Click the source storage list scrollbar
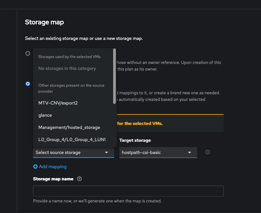 coord(114,76)
